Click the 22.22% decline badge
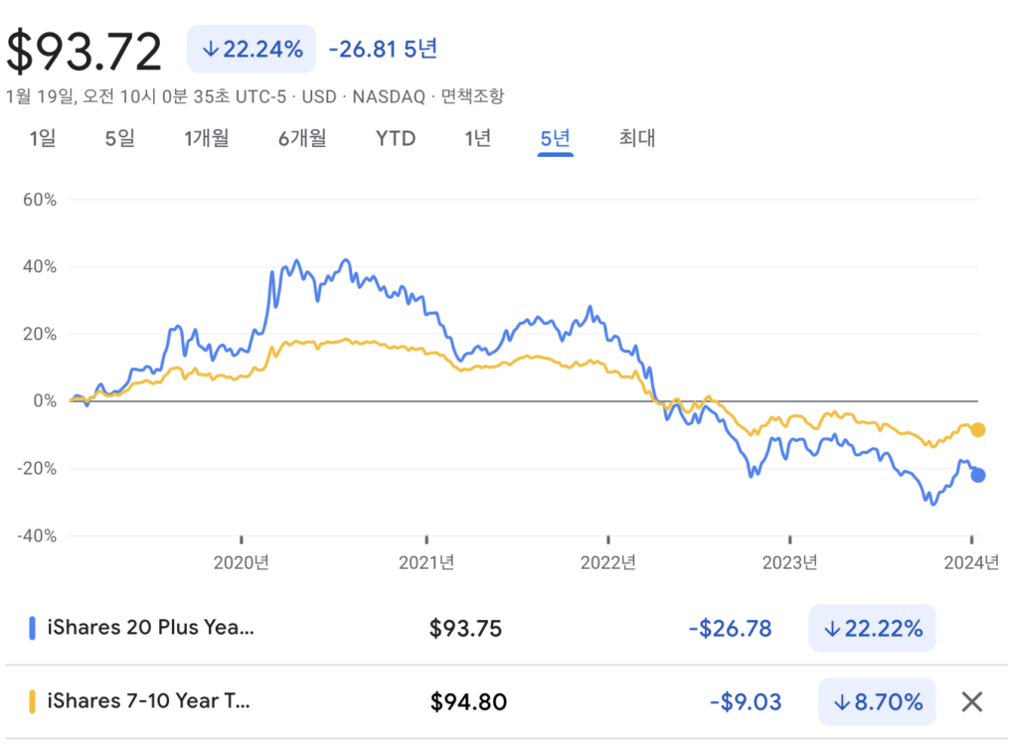1018x749 pixels. click(872, 629)
